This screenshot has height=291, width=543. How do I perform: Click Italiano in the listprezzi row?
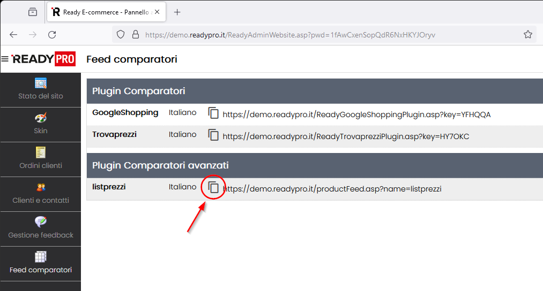(x=182, y=187)
